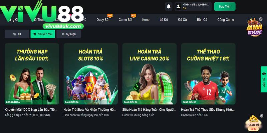Click the VIVU88 logo
This screenshot has width=267, height=133.
[42, 15]
